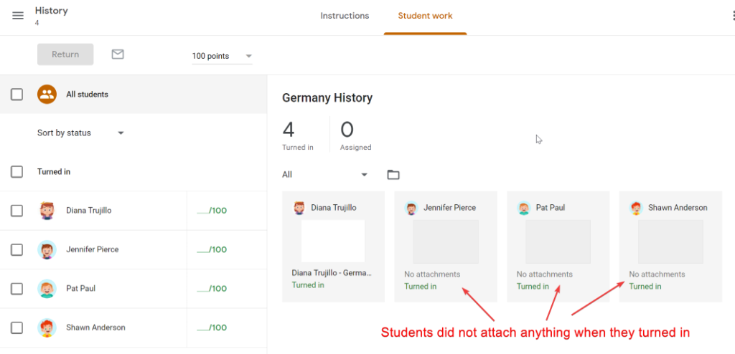735x354 pixels.
Task: Click Jennifer Pierce's avatar in the student list
Action: (47, 249)
